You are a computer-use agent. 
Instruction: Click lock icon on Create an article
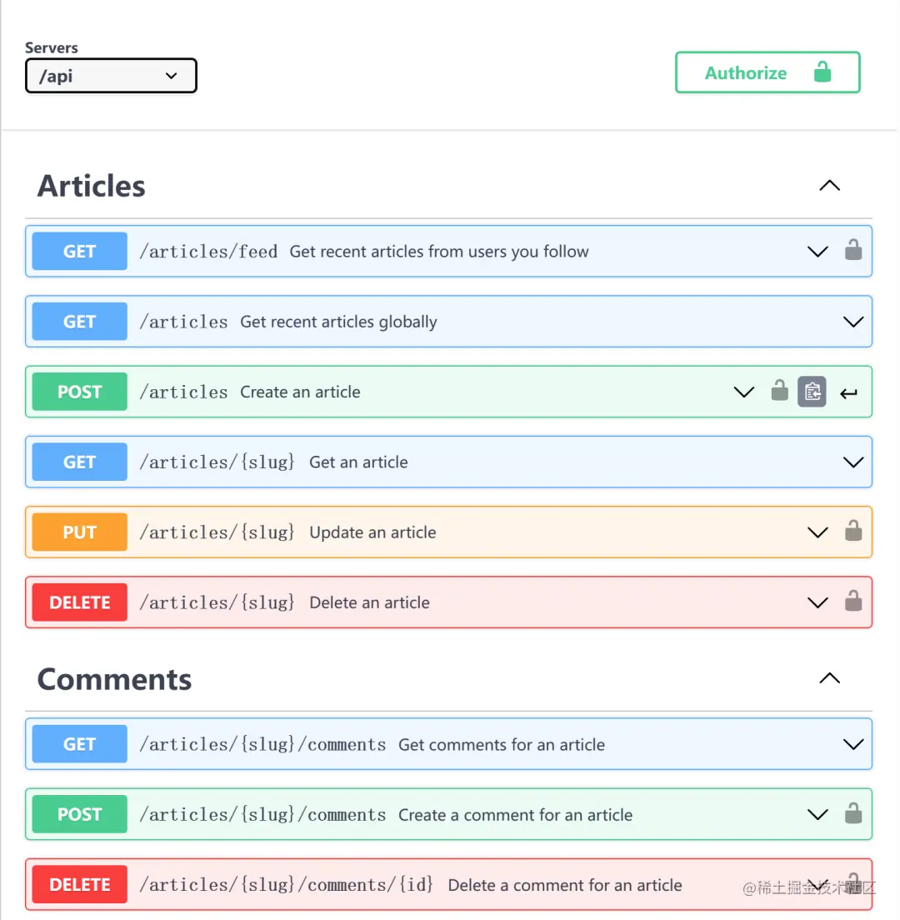click(x=779, y=390)
